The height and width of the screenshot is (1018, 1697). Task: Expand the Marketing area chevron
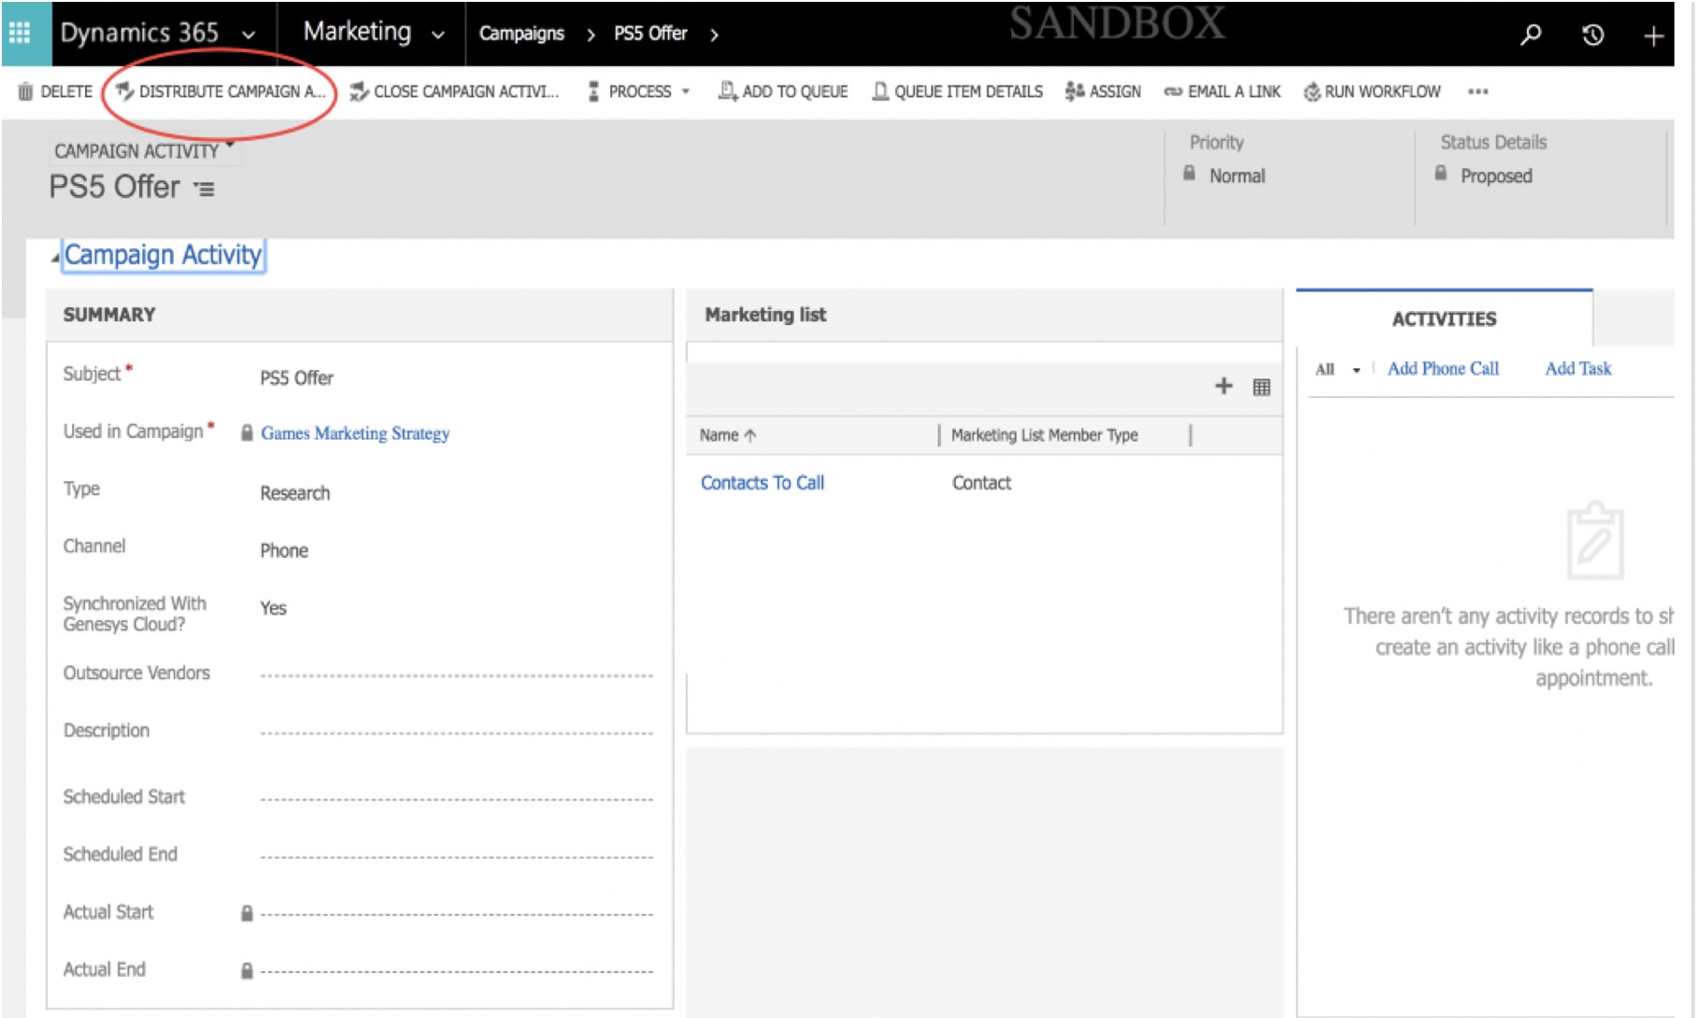(x=438, y=33)
